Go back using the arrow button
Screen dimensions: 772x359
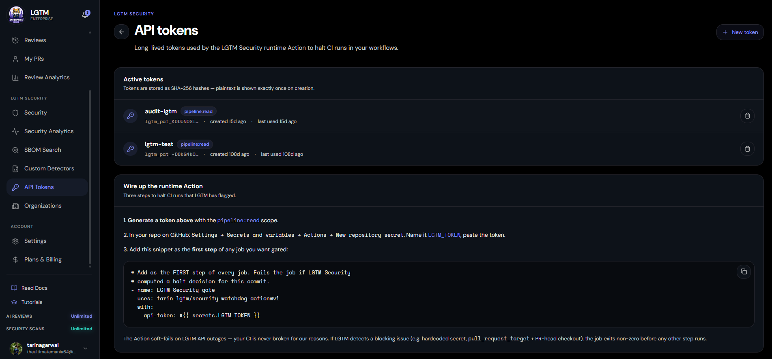click(x=121, y=32)
